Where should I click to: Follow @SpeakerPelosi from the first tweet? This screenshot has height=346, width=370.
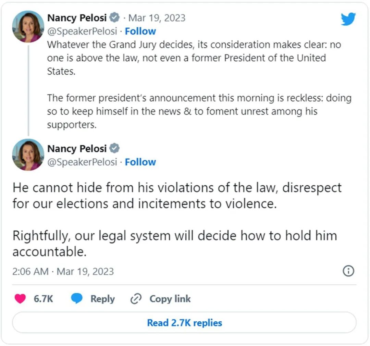(140, 31)
